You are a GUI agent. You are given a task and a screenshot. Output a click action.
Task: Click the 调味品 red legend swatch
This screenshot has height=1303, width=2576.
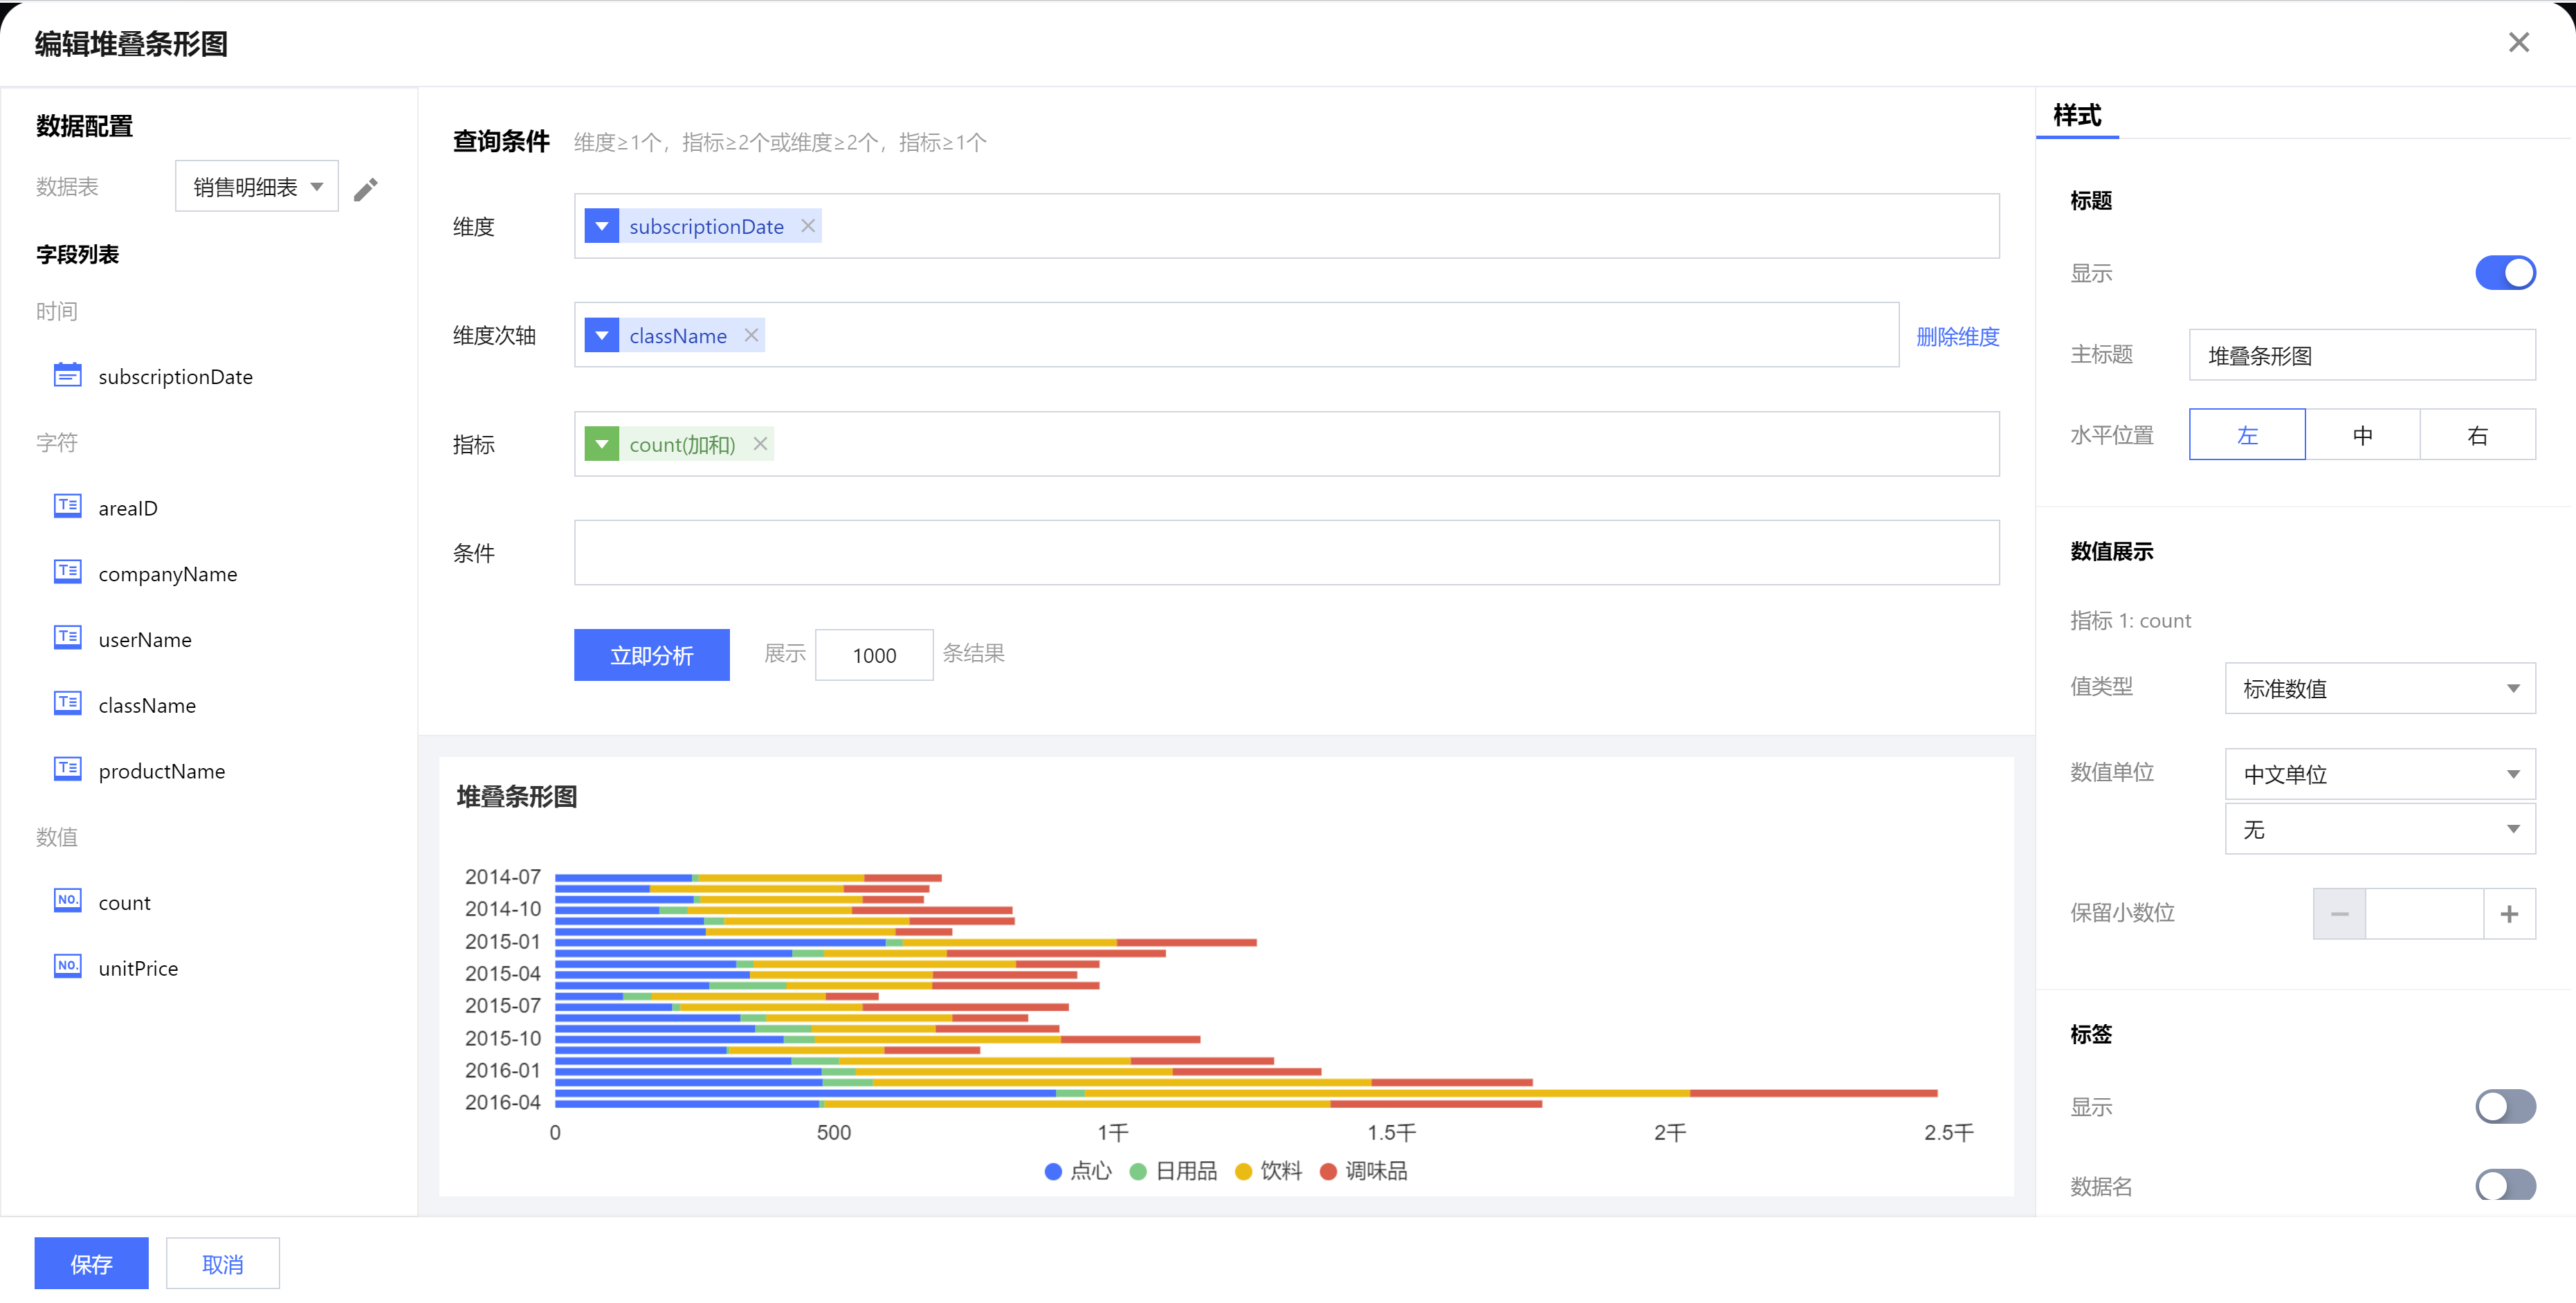tap(1328, 1171)
